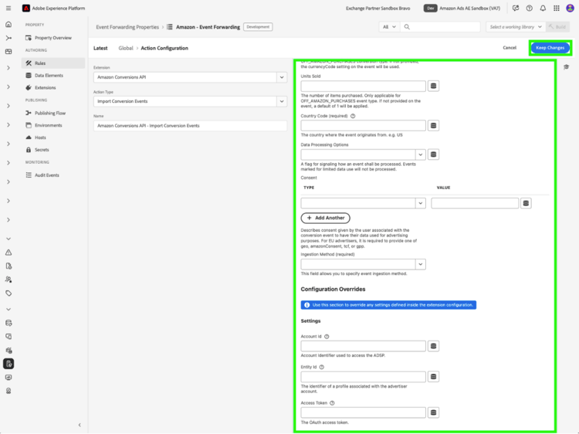Click the Add Another button
Viewport: 579px width, 434px height.
pyautogui.click(x=325, y=218)
